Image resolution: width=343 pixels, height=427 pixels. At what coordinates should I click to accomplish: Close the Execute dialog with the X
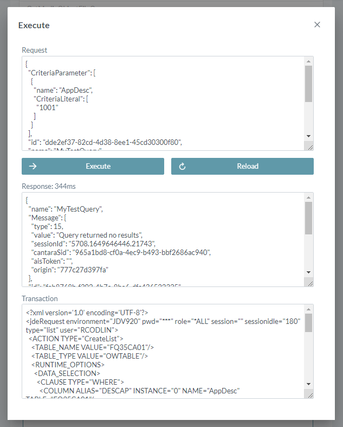click(x=317, y=24)
